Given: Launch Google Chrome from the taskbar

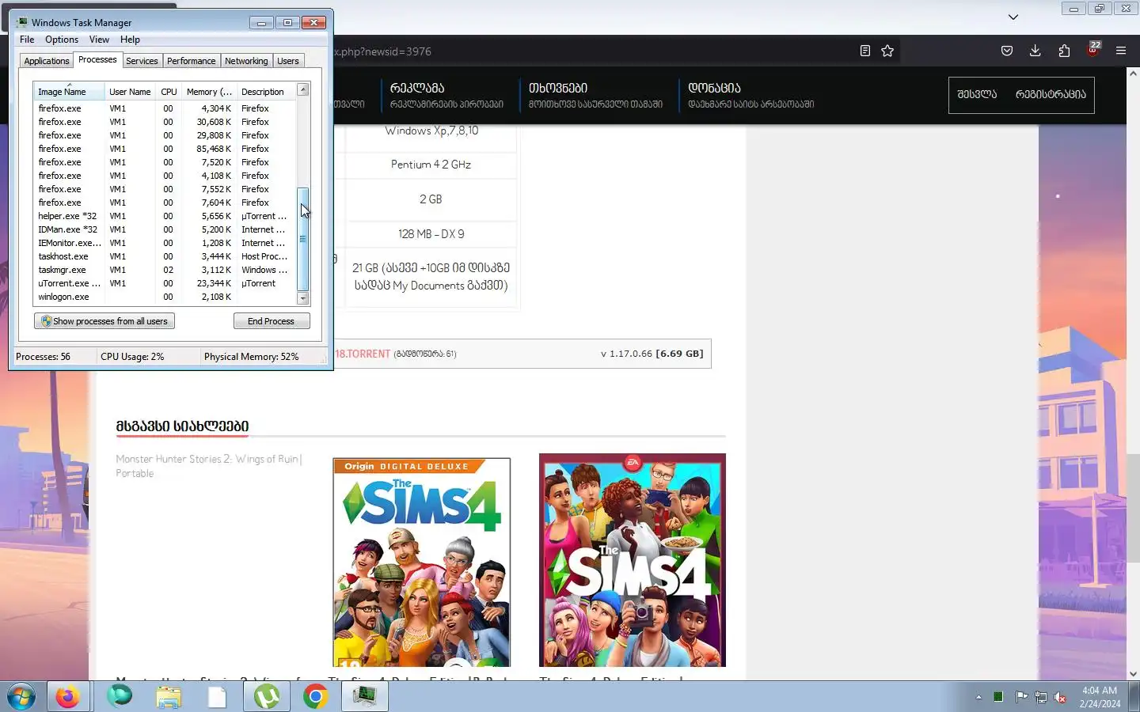Looking at the screenshot, I should click(x=315, y=697).
